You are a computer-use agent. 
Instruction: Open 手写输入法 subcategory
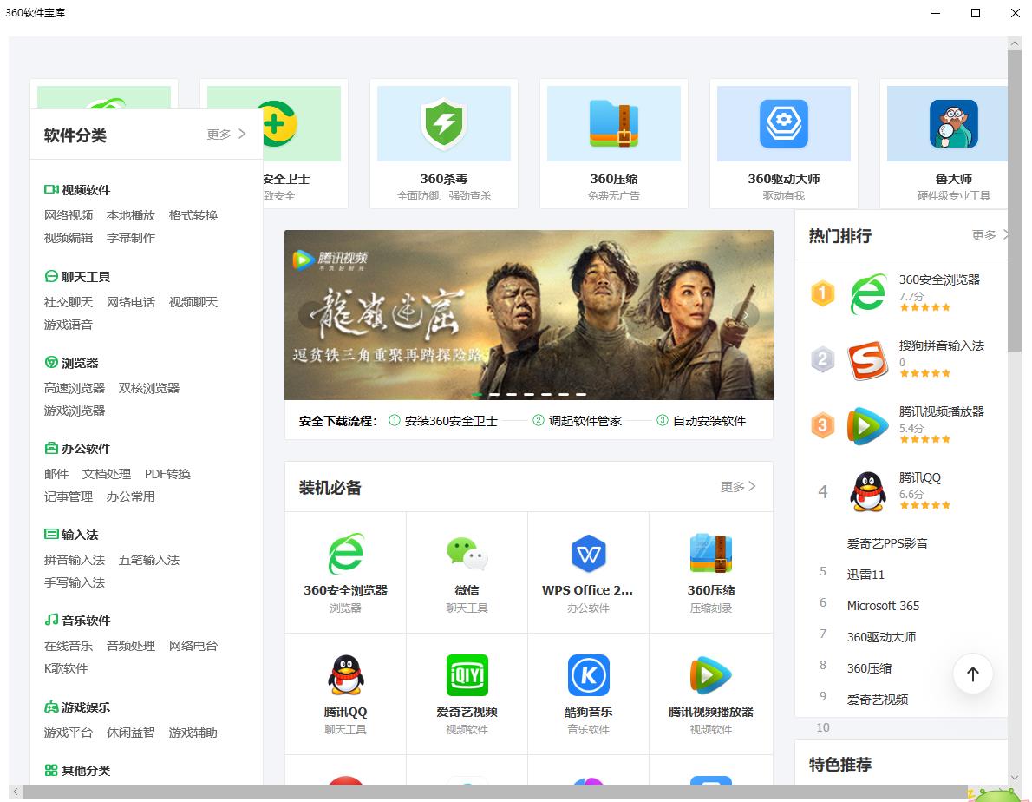pos(75,582)
